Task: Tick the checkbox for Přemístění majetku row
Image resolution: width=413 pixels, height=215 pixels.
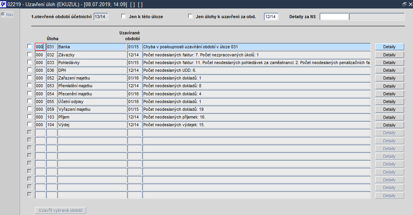Action: (x=29, y=86)
